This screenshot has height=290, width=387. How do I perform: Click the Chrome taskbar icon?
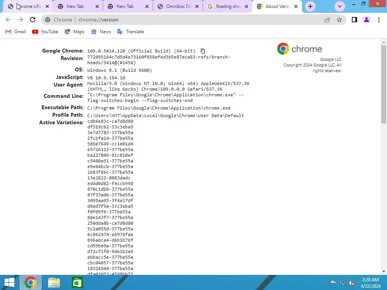(x=31, y=282)
